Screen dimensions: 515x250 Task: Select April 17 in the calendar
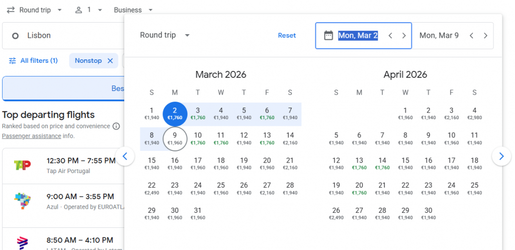coord(452,163)
